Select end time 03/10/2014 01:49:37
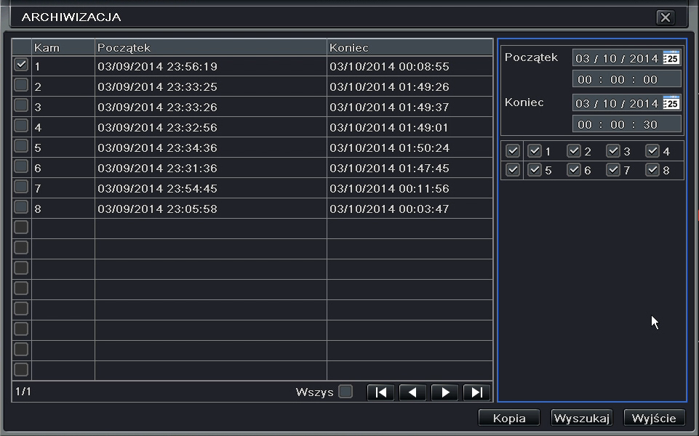Screen dimensions: 699x436 pyautogui.click(x=389, y=108)
